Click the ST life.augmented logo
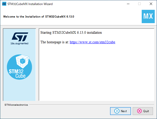The image size is (157, 119). [x=20, y=38]
